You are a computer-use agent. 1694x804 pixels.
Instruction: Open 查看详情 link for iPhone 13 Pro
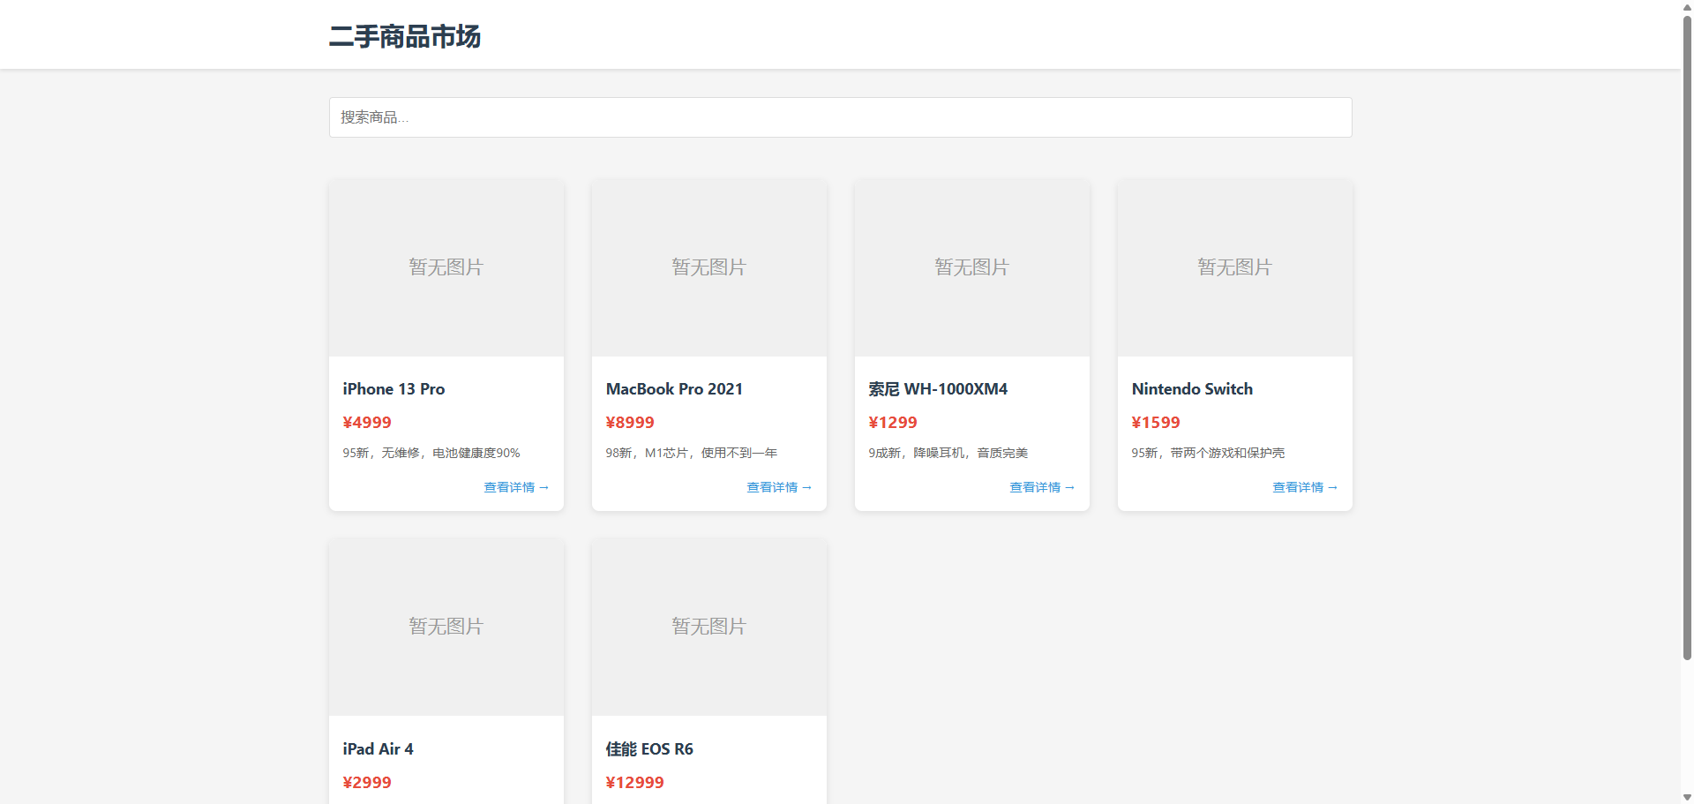pos(515,487)
